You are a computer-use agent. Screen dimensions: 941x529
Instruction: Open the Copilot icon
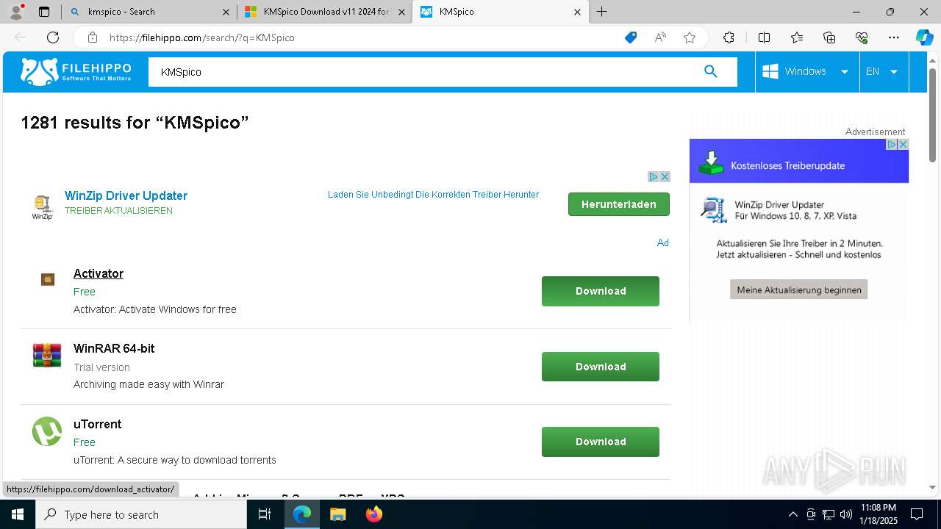pyautogui.click(x=924, y=37)
